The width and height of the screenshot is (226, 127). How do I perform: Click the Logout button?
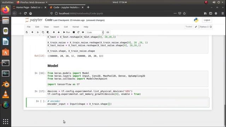[x=207, y=20]
